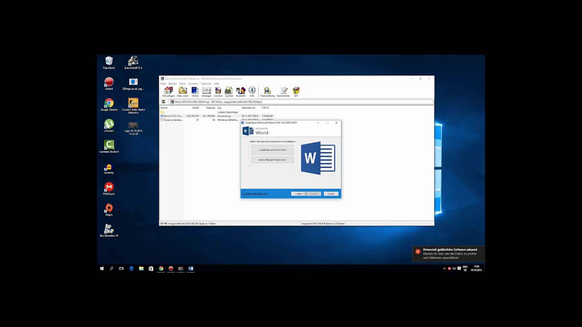Click Cancel in the Word installer
The image size is (582, 327).
point(331,194)
